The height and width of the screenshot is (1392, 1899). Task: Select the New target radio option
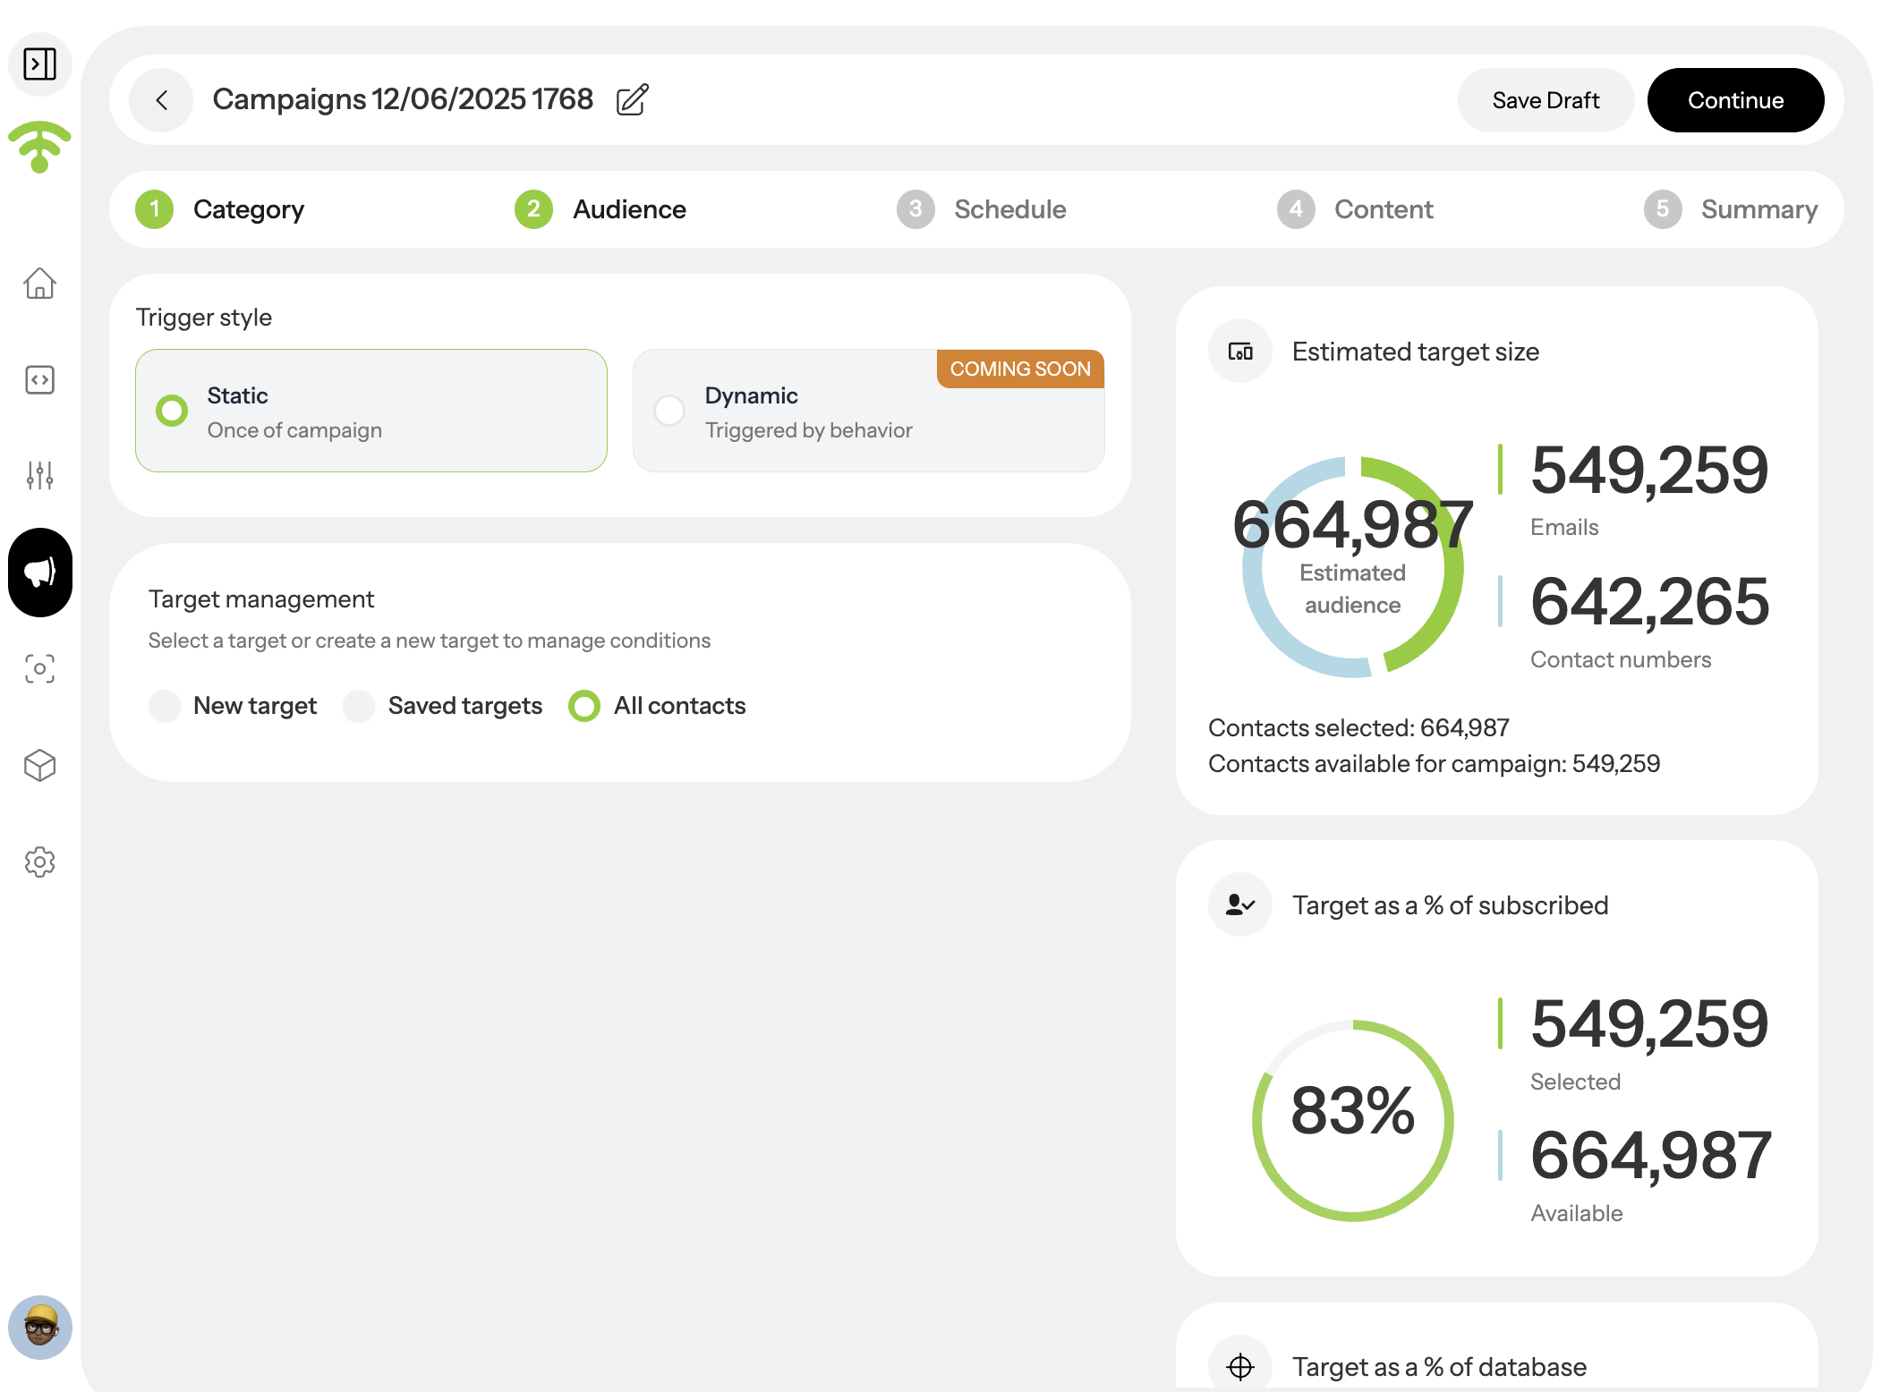point(233,706)
